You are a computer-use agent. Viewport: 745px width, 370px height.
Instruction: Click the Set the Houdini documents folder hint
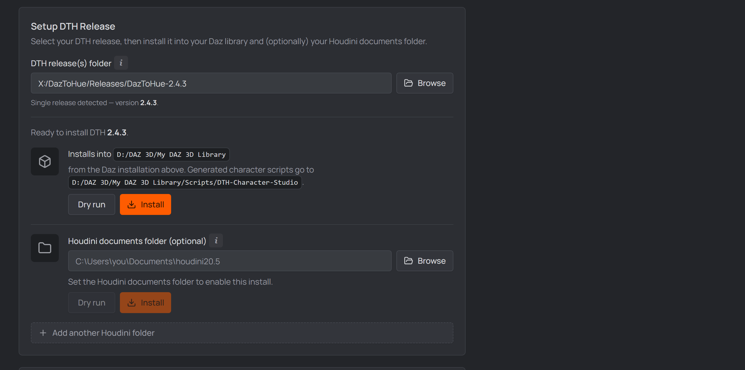pos(170,282)
